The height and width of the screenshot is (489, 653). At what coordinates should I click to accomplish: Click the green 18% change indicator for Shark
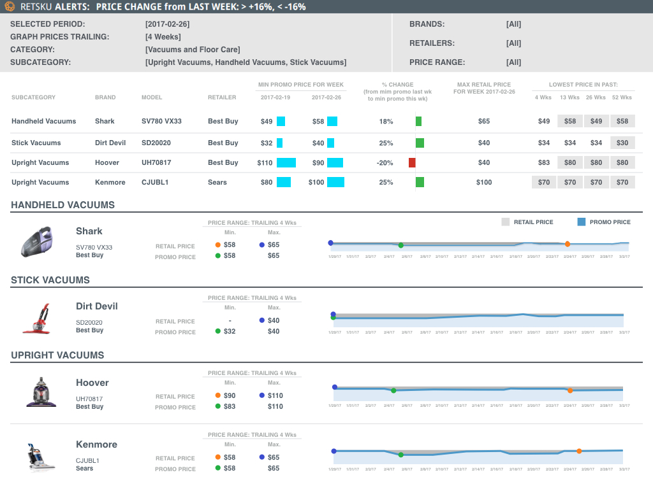tap(418, 122)
